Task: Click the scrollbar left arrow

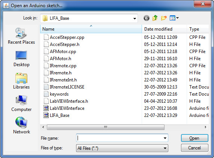Action: [x=43, y=127]
